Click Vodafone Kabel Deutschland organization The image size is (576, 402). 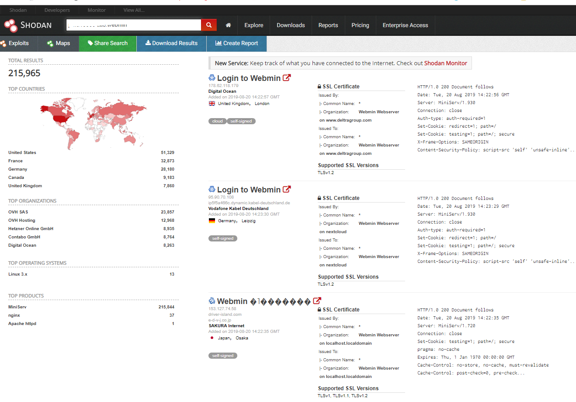pyautogui.click(x=239, y=209)
